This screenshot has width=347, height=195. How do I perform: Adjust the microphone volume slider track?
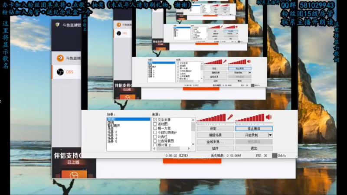pyautogui.click(x=215, y=123)
